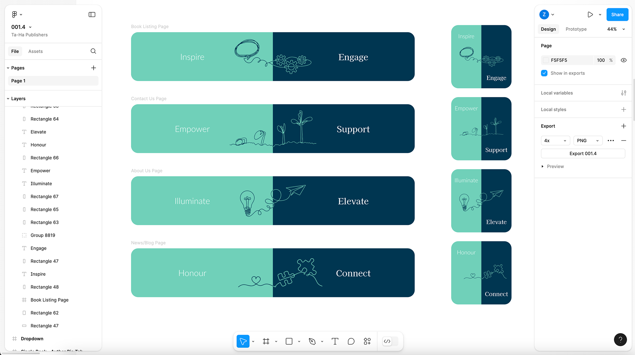Click the F5F5F5 page color swatch
Viewport: 635px width, 355px height.
545,60
